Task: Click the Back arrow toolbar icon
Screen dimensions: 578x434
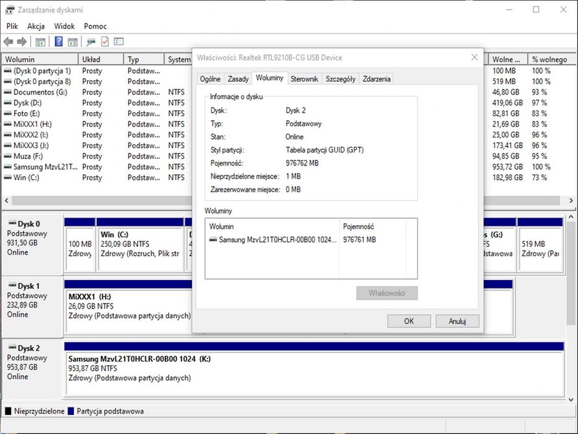Action: 8,42
